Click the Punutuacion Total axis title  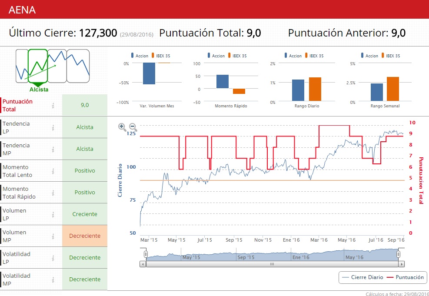[421, 180]
